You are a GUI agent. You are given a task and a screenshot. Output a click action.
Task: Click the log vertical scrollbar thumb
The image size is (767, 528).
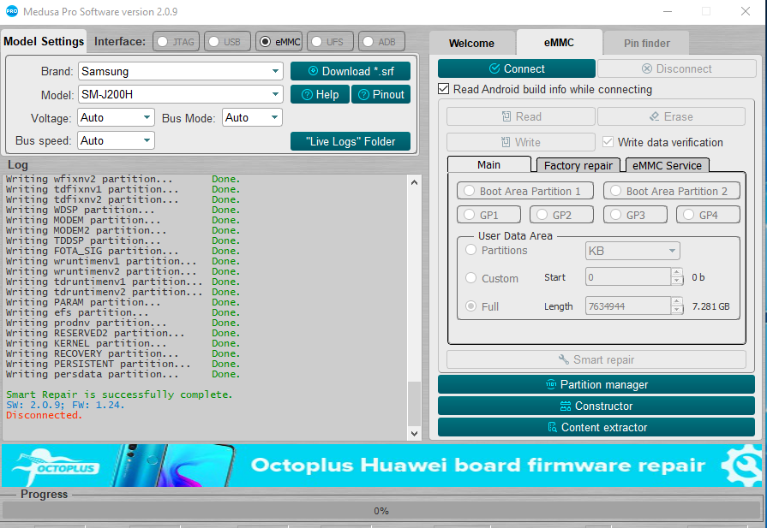click(414, 404)
